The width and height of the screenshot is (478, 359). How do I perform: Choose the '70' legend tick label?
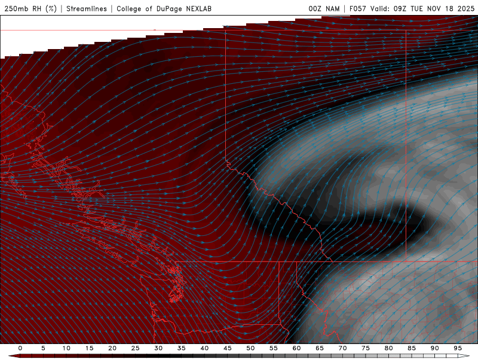tap(342, 348)
